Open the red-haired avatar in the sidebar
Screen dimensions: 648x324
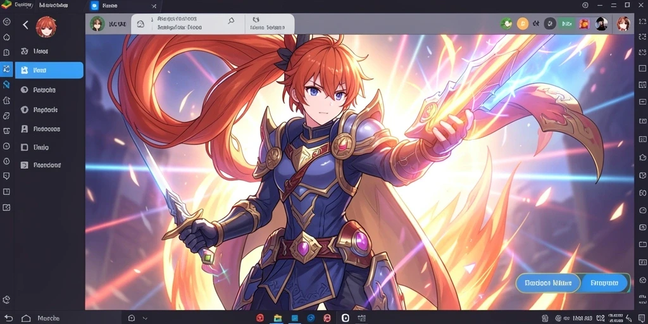click(46, 27)
